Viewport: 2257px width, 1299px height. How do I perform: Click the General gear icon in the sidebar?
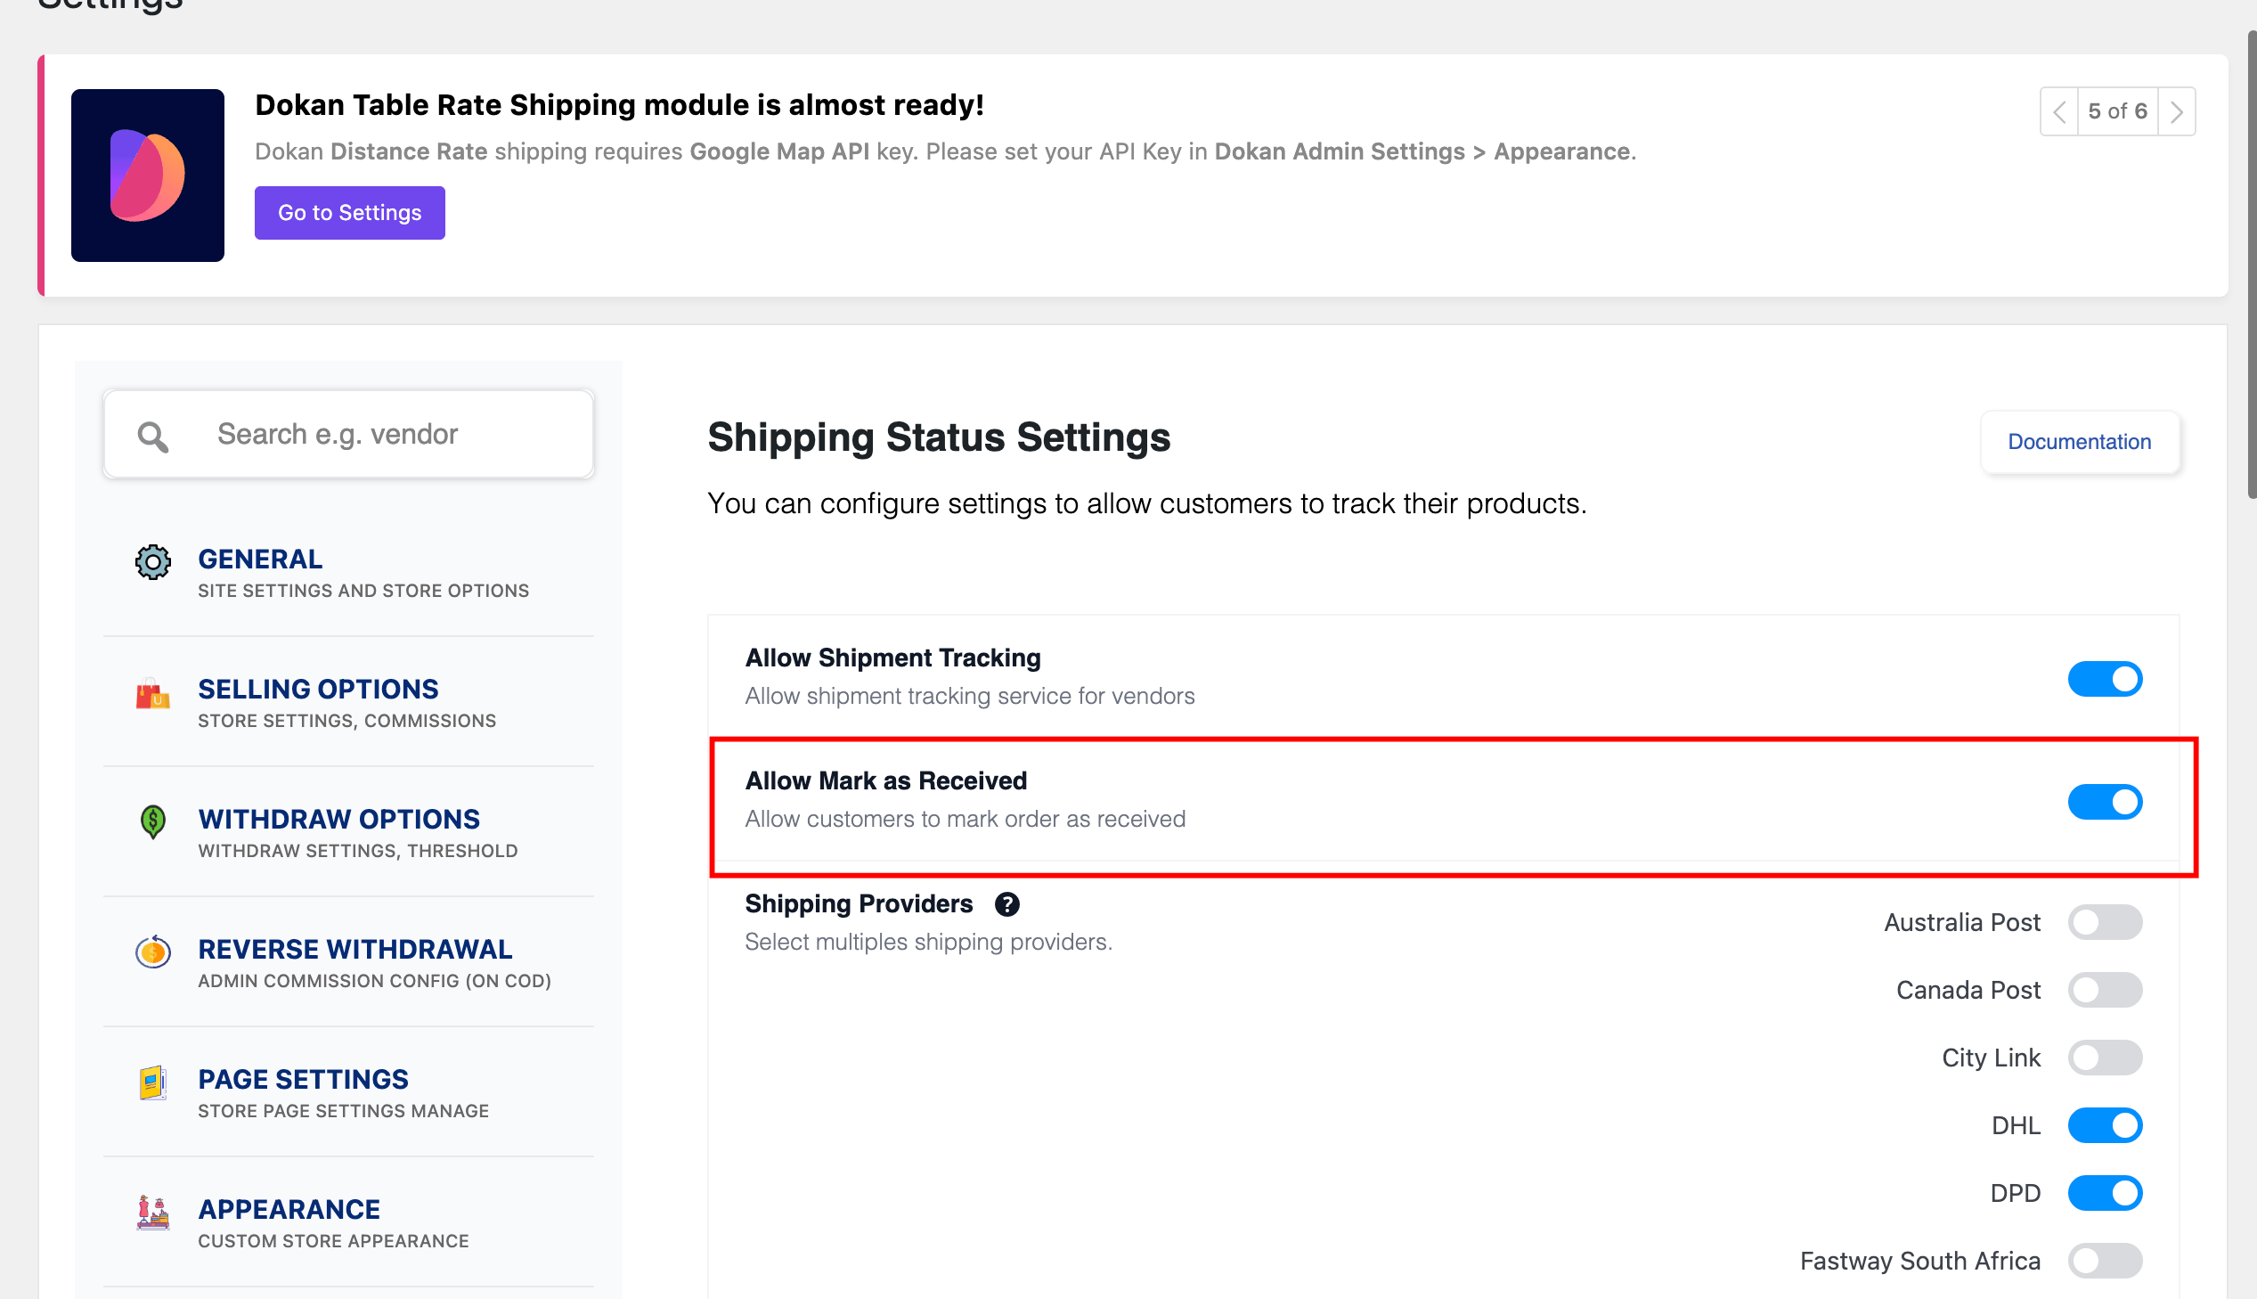coord(153,562)
